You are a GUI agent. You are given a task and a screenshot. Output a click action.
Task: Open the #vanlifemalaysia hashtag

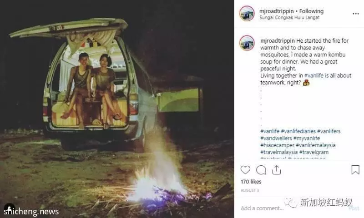point(315,145)
